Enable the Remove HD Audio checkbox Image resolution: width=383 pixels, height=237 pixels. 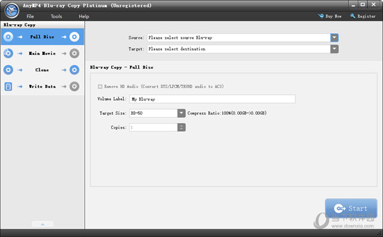(100, 86)
